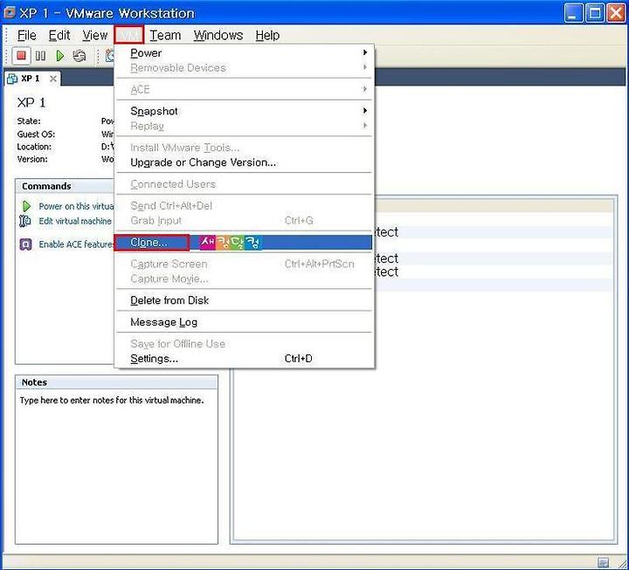The width and height of the screenshot is (629, 570).
Task: Click the State: label
Action: pos(29,121)
